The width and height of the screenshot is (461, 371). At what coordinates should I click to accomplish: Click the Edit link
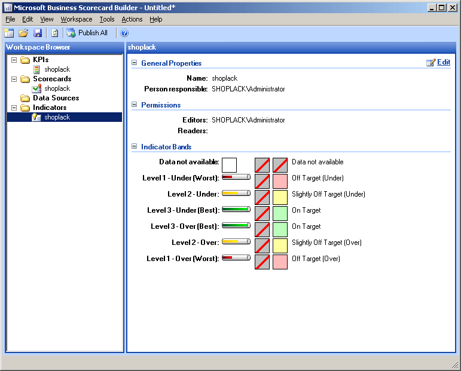tap(444, 62)
